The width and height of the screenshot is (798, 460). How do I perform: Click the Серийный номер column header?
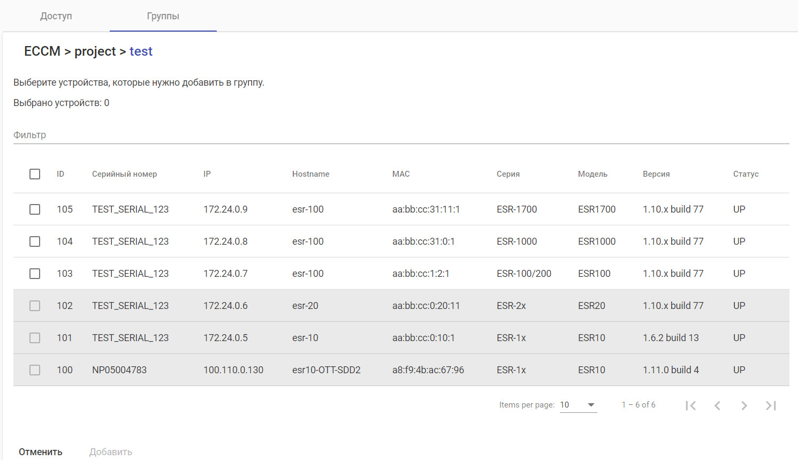[124, 174]
